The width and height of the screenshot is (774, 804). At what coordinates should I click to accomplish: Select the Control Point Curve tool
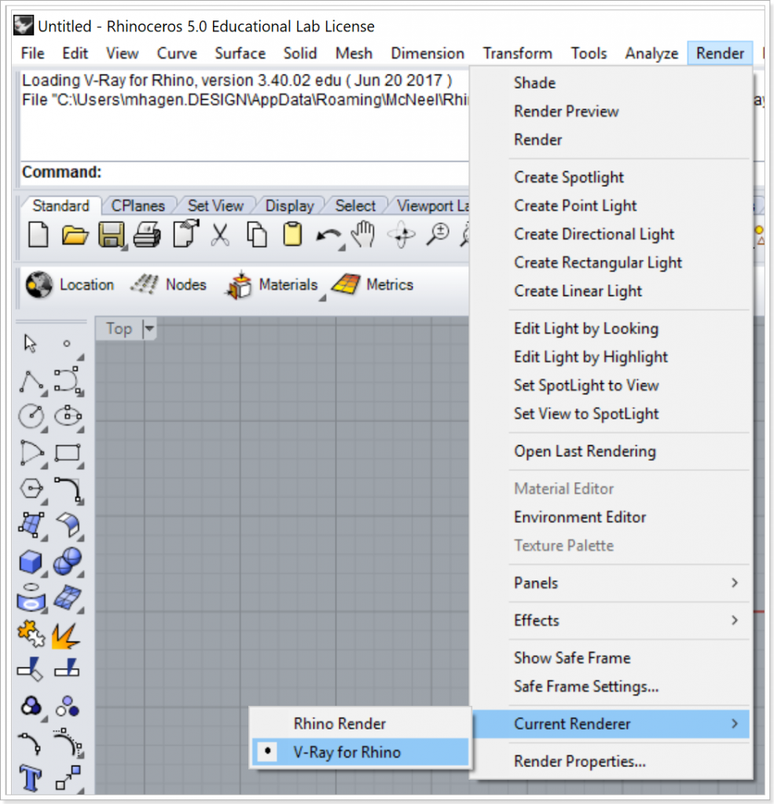[x=68, y=381]
